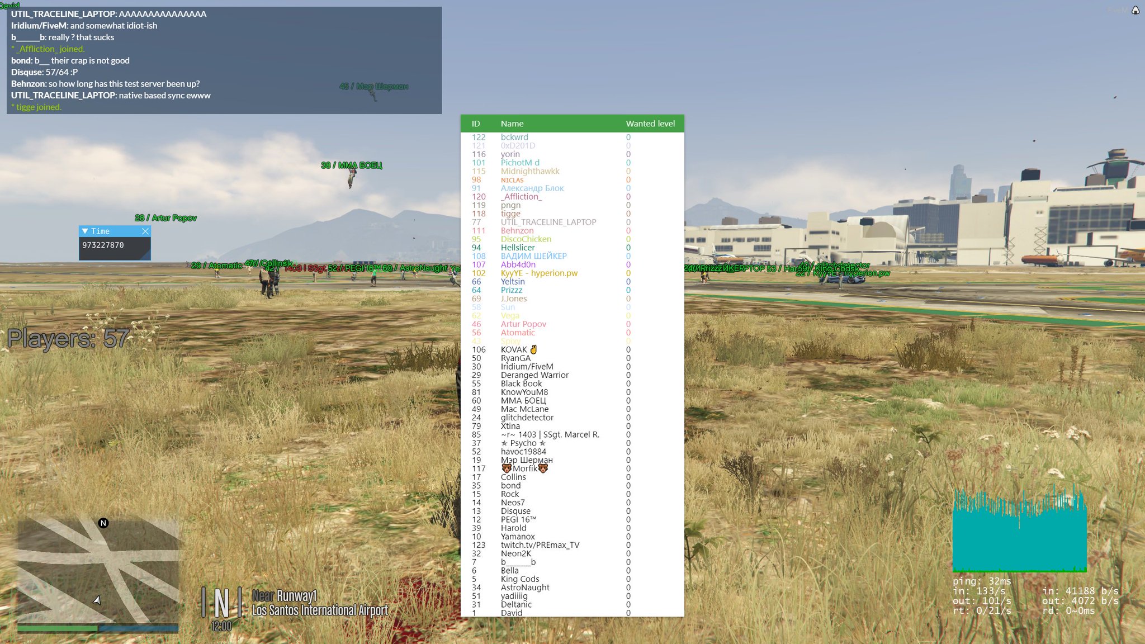Click the compass N marker on the minimap

pyautogui.click(x=102, y=523)
